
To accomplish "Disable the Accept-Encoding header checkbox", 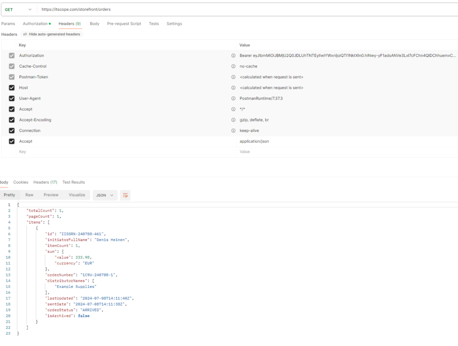I will coord(12,120).
